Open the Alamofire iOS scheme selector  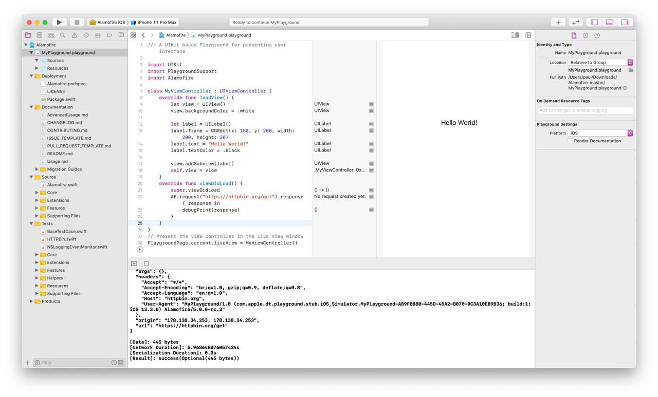107,22
